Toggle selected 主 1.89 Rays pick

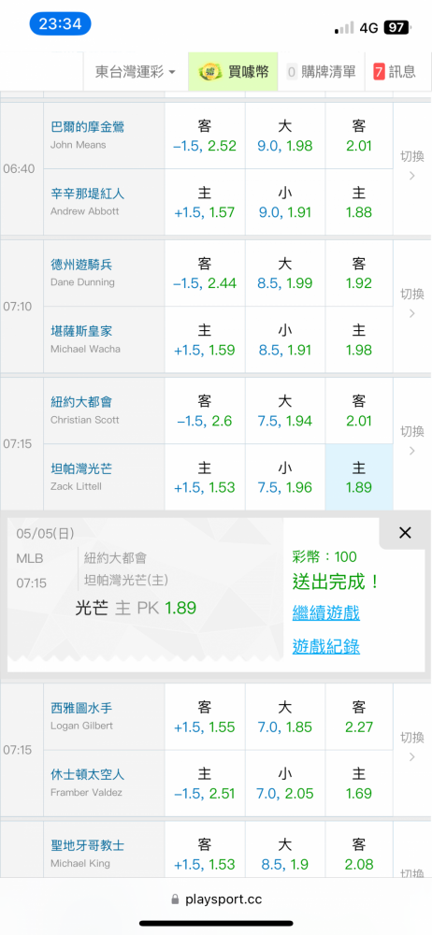coord(359,478)
